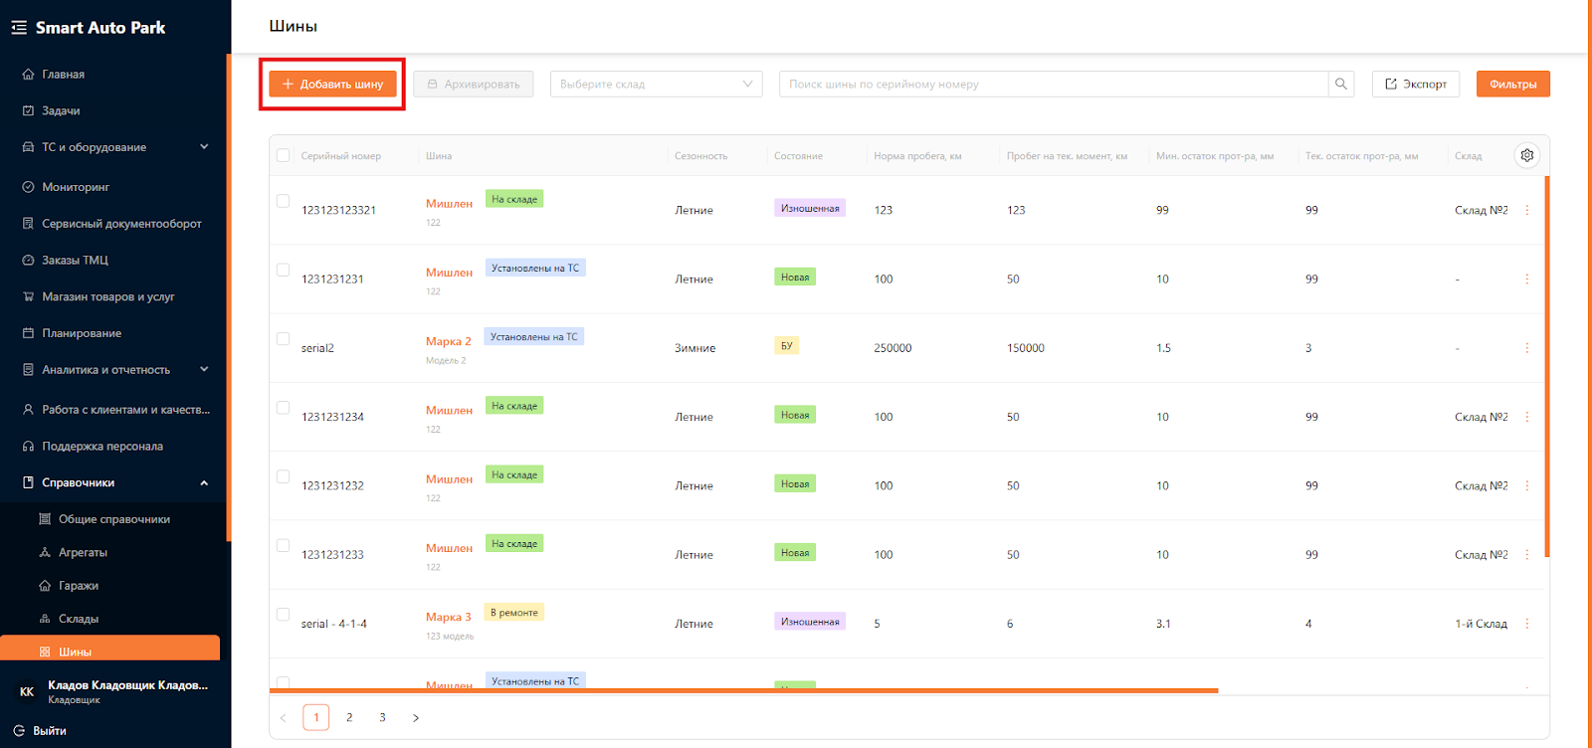Screen dimensions: 1592x748
Task: Go to next page using the arrow
Action: click(416, 718)
